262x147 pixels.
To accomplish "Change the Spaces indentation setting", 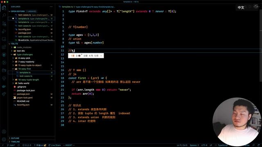I will pyautogui.click(x=194, y=145).
